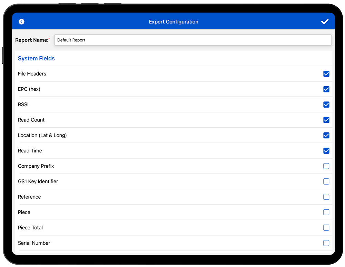Check the Piece Total checkbox
This screenshot has width=345, height=267.
point(326,228)
